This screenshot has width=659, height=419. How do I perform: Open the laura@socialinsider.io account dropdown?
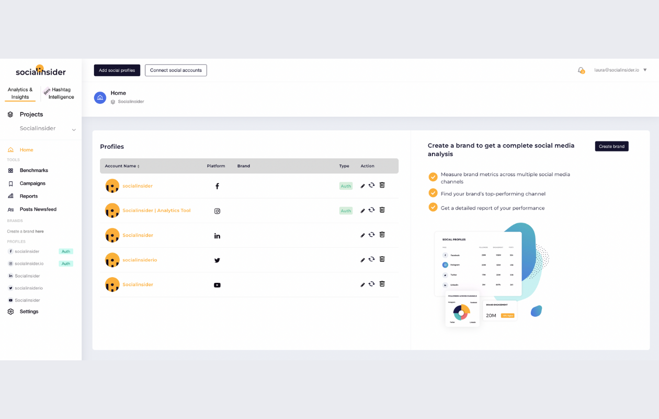tap(620, 70)
